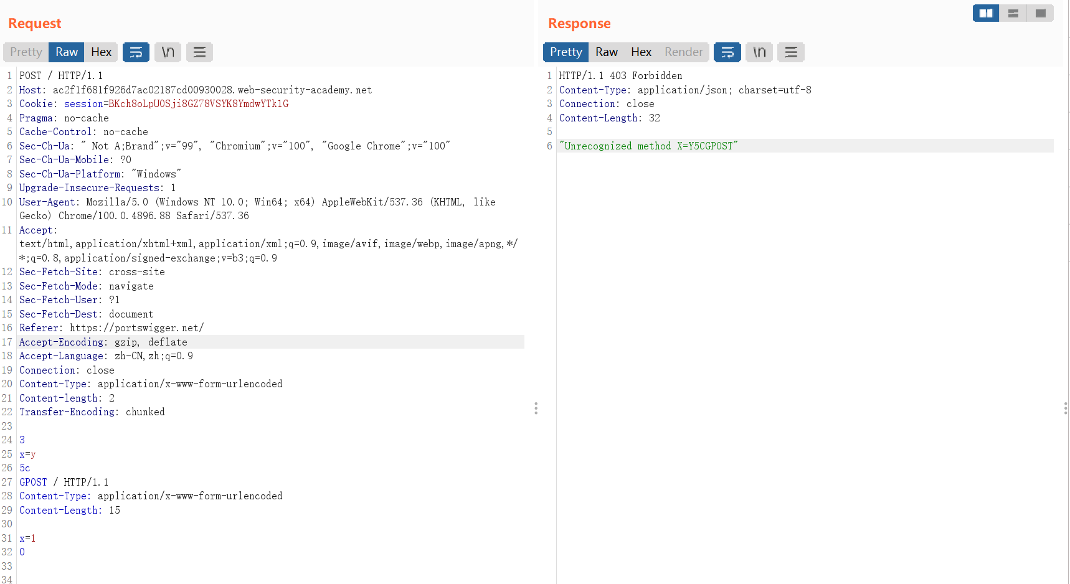The height and width of the screenshot is (584, 1070).
Task: Click the x=y chunk body line
Action: pyautogui.click(x=27, y=454)
